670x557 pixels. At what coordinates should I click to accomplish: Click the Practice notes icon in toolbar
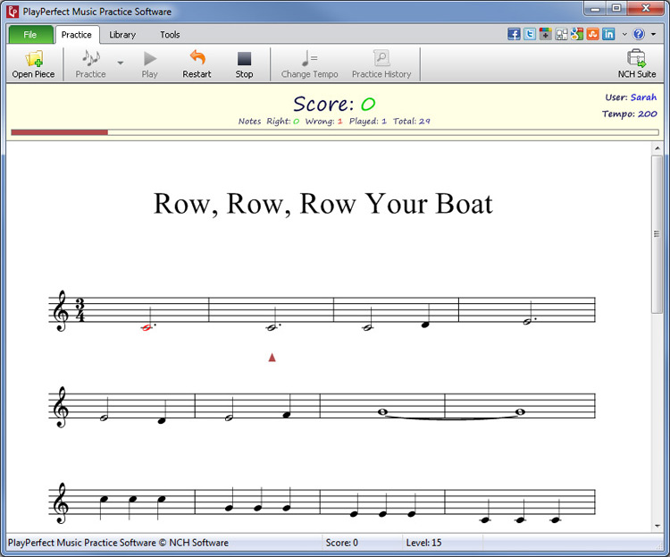(90, 63)
